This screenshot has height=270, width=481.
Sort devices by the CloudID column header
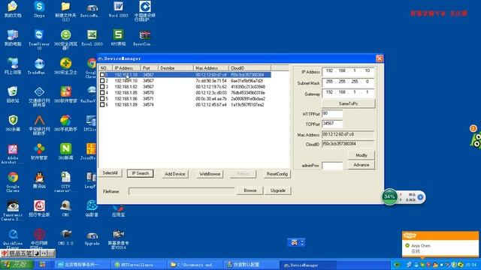coord(250,68)
